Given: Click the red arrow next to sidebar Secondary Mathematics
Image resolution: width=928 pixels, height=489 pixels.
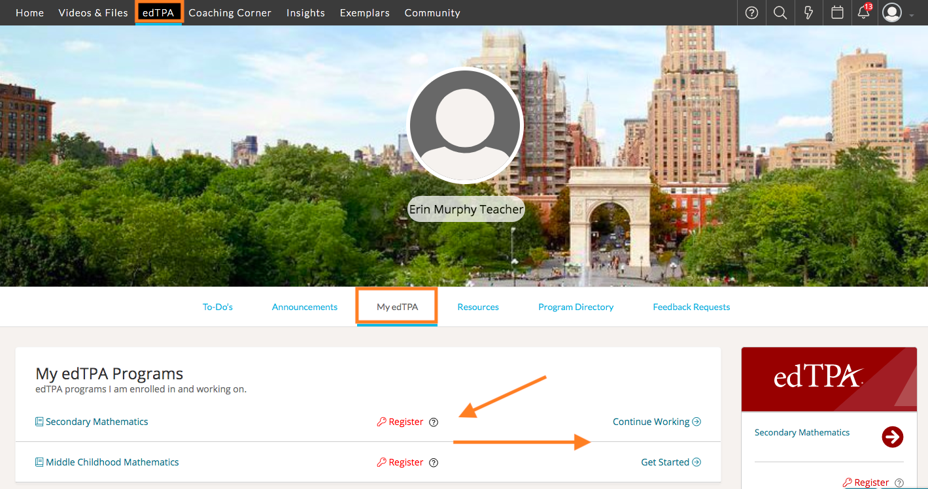Looking at the screenshot, I should (893, 437).
